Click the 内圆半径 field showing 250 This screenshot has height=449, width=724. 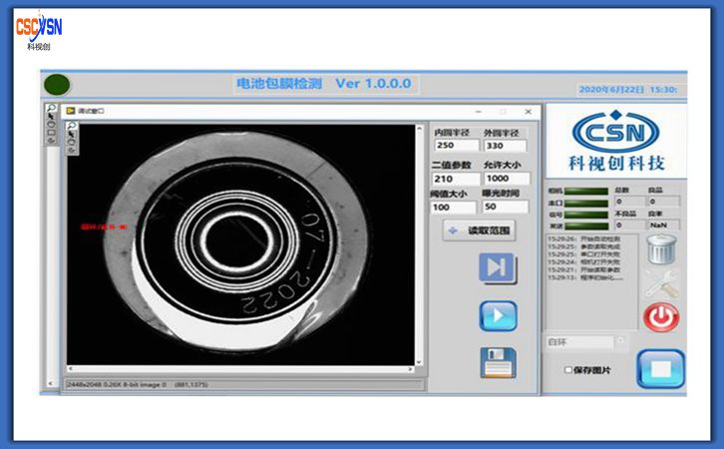click(454, 147)
